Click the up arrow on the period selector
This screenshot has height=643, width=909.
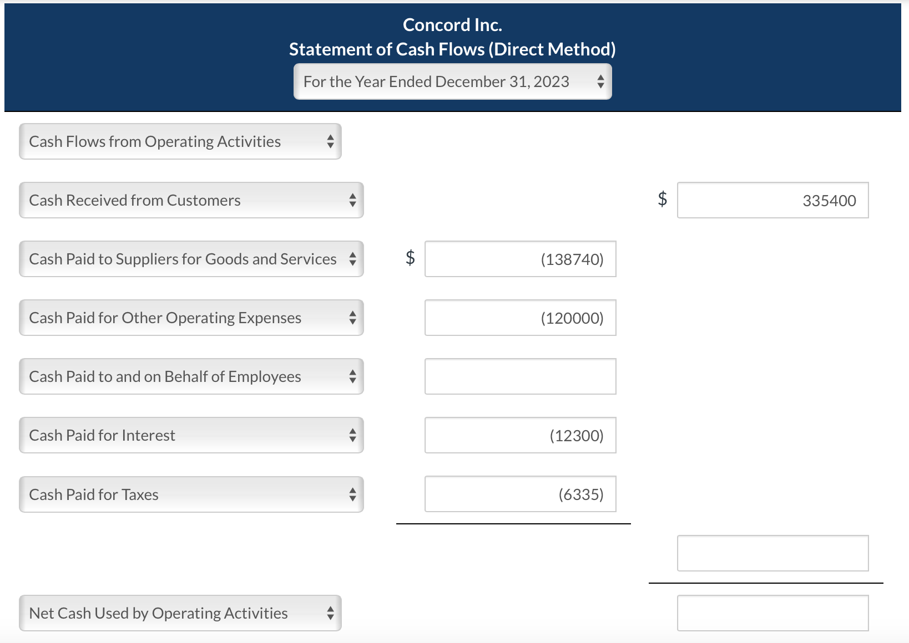(x=601, y=78)
